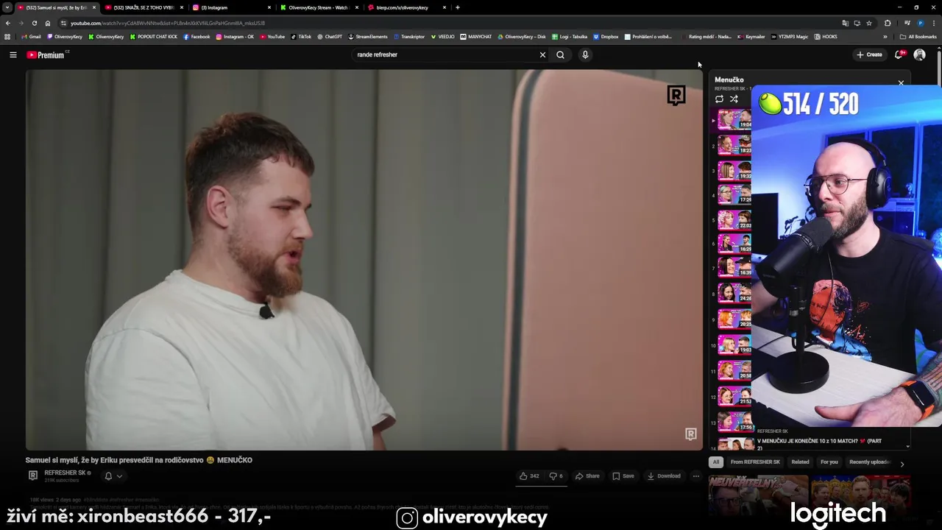The width and height of the screenshot is (942, 530).
Task: Go to YouTube Premium home logo
Action: 47,54
